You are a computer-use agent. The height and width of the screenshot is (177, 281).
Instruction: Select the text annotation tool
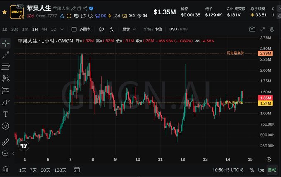tap(5, 114)
